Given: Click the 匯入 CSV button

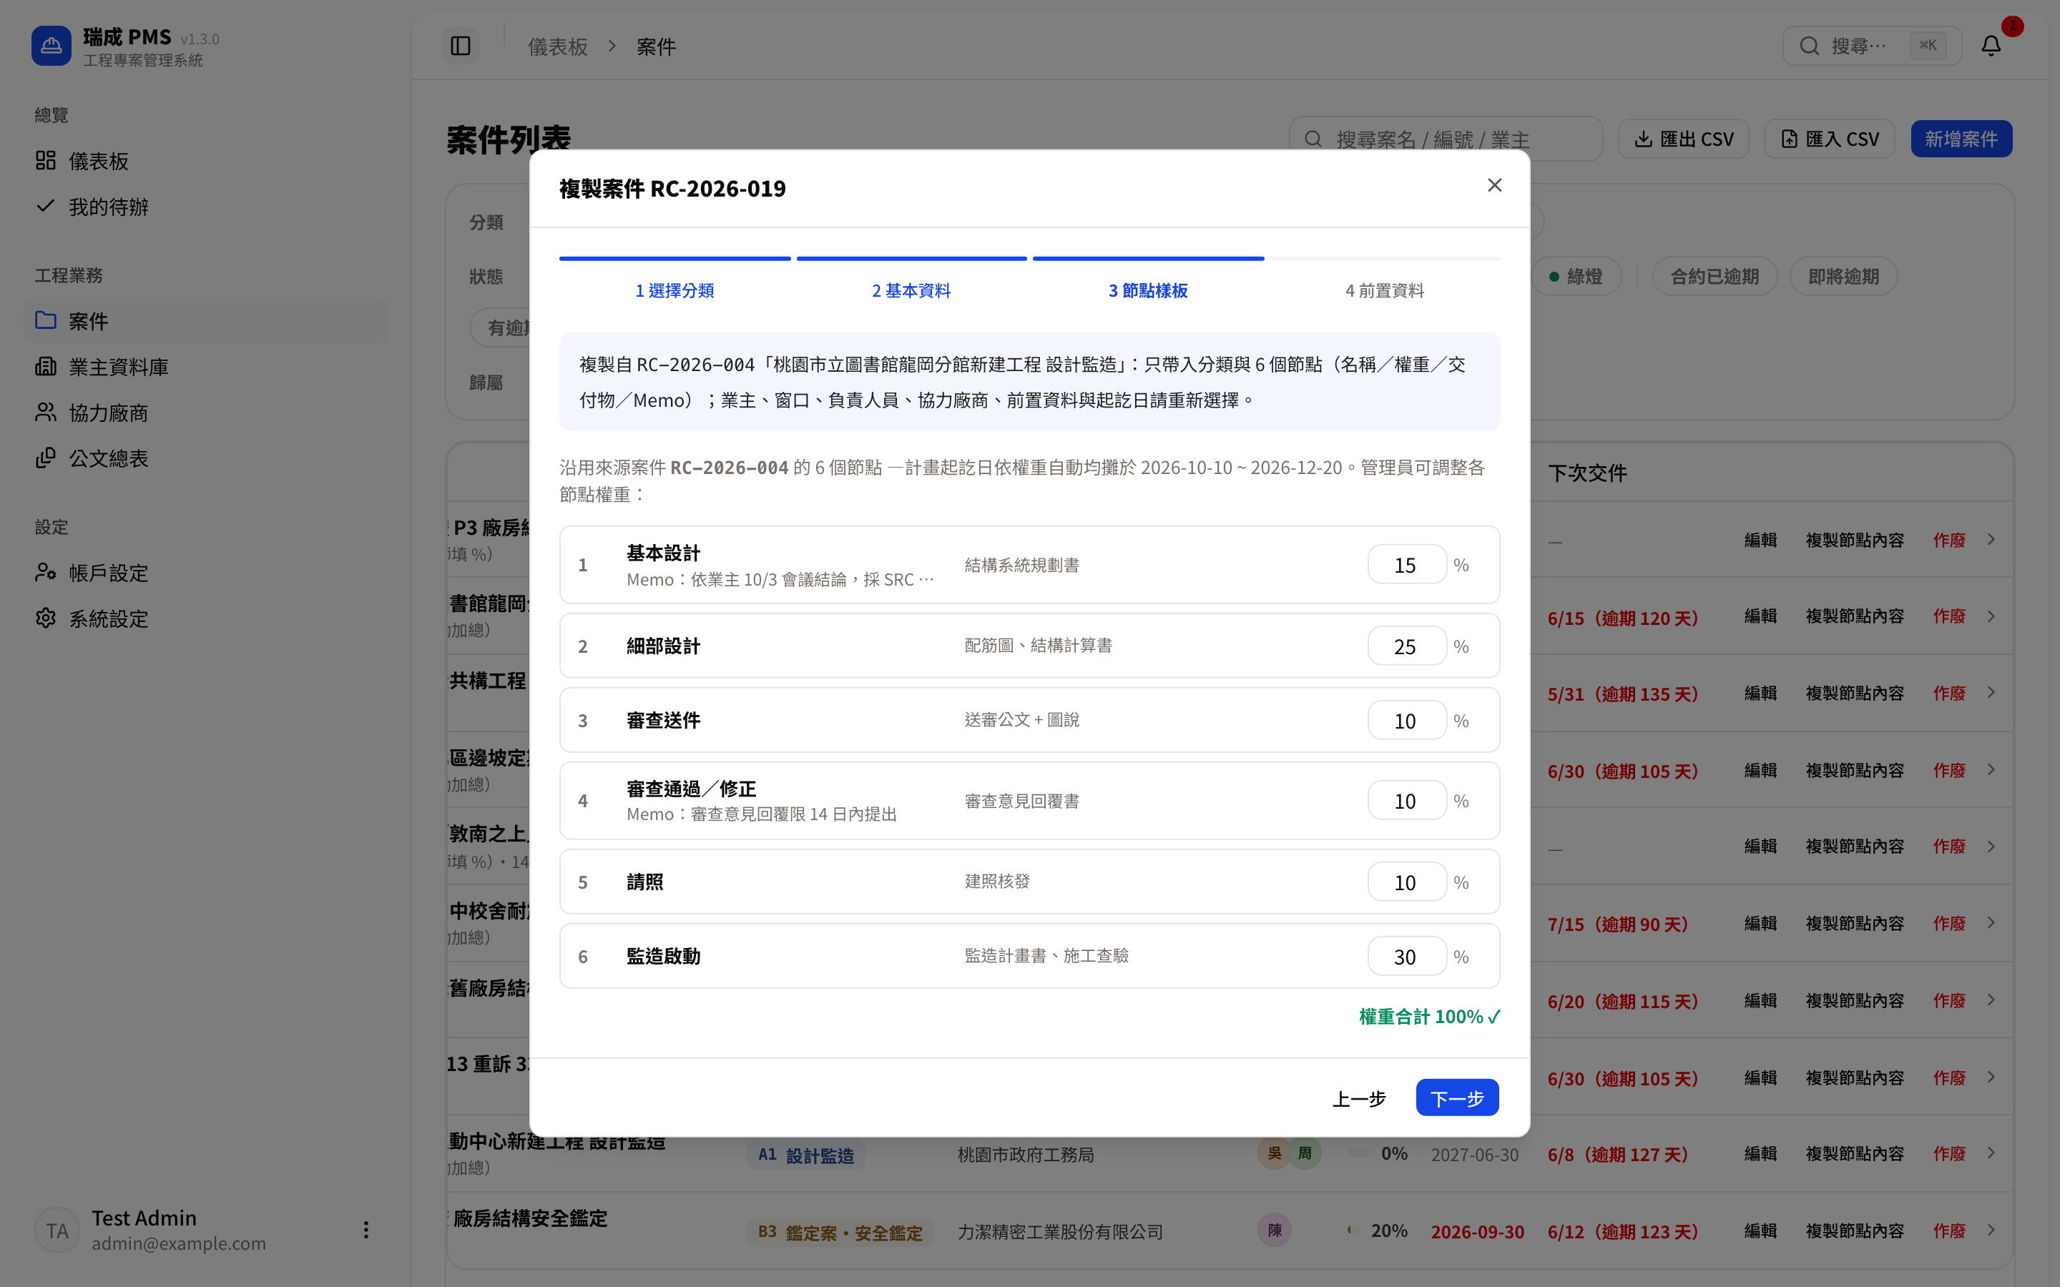Looking at the screenshot, I should [1829, 139].
